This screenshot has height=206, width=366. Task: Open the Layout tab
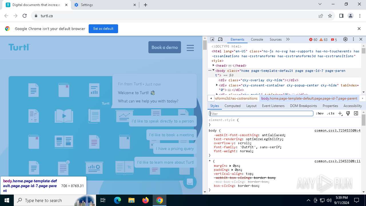pos(251,106)
